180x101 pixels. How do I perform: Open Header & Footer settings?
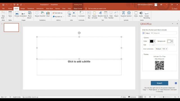94,15
